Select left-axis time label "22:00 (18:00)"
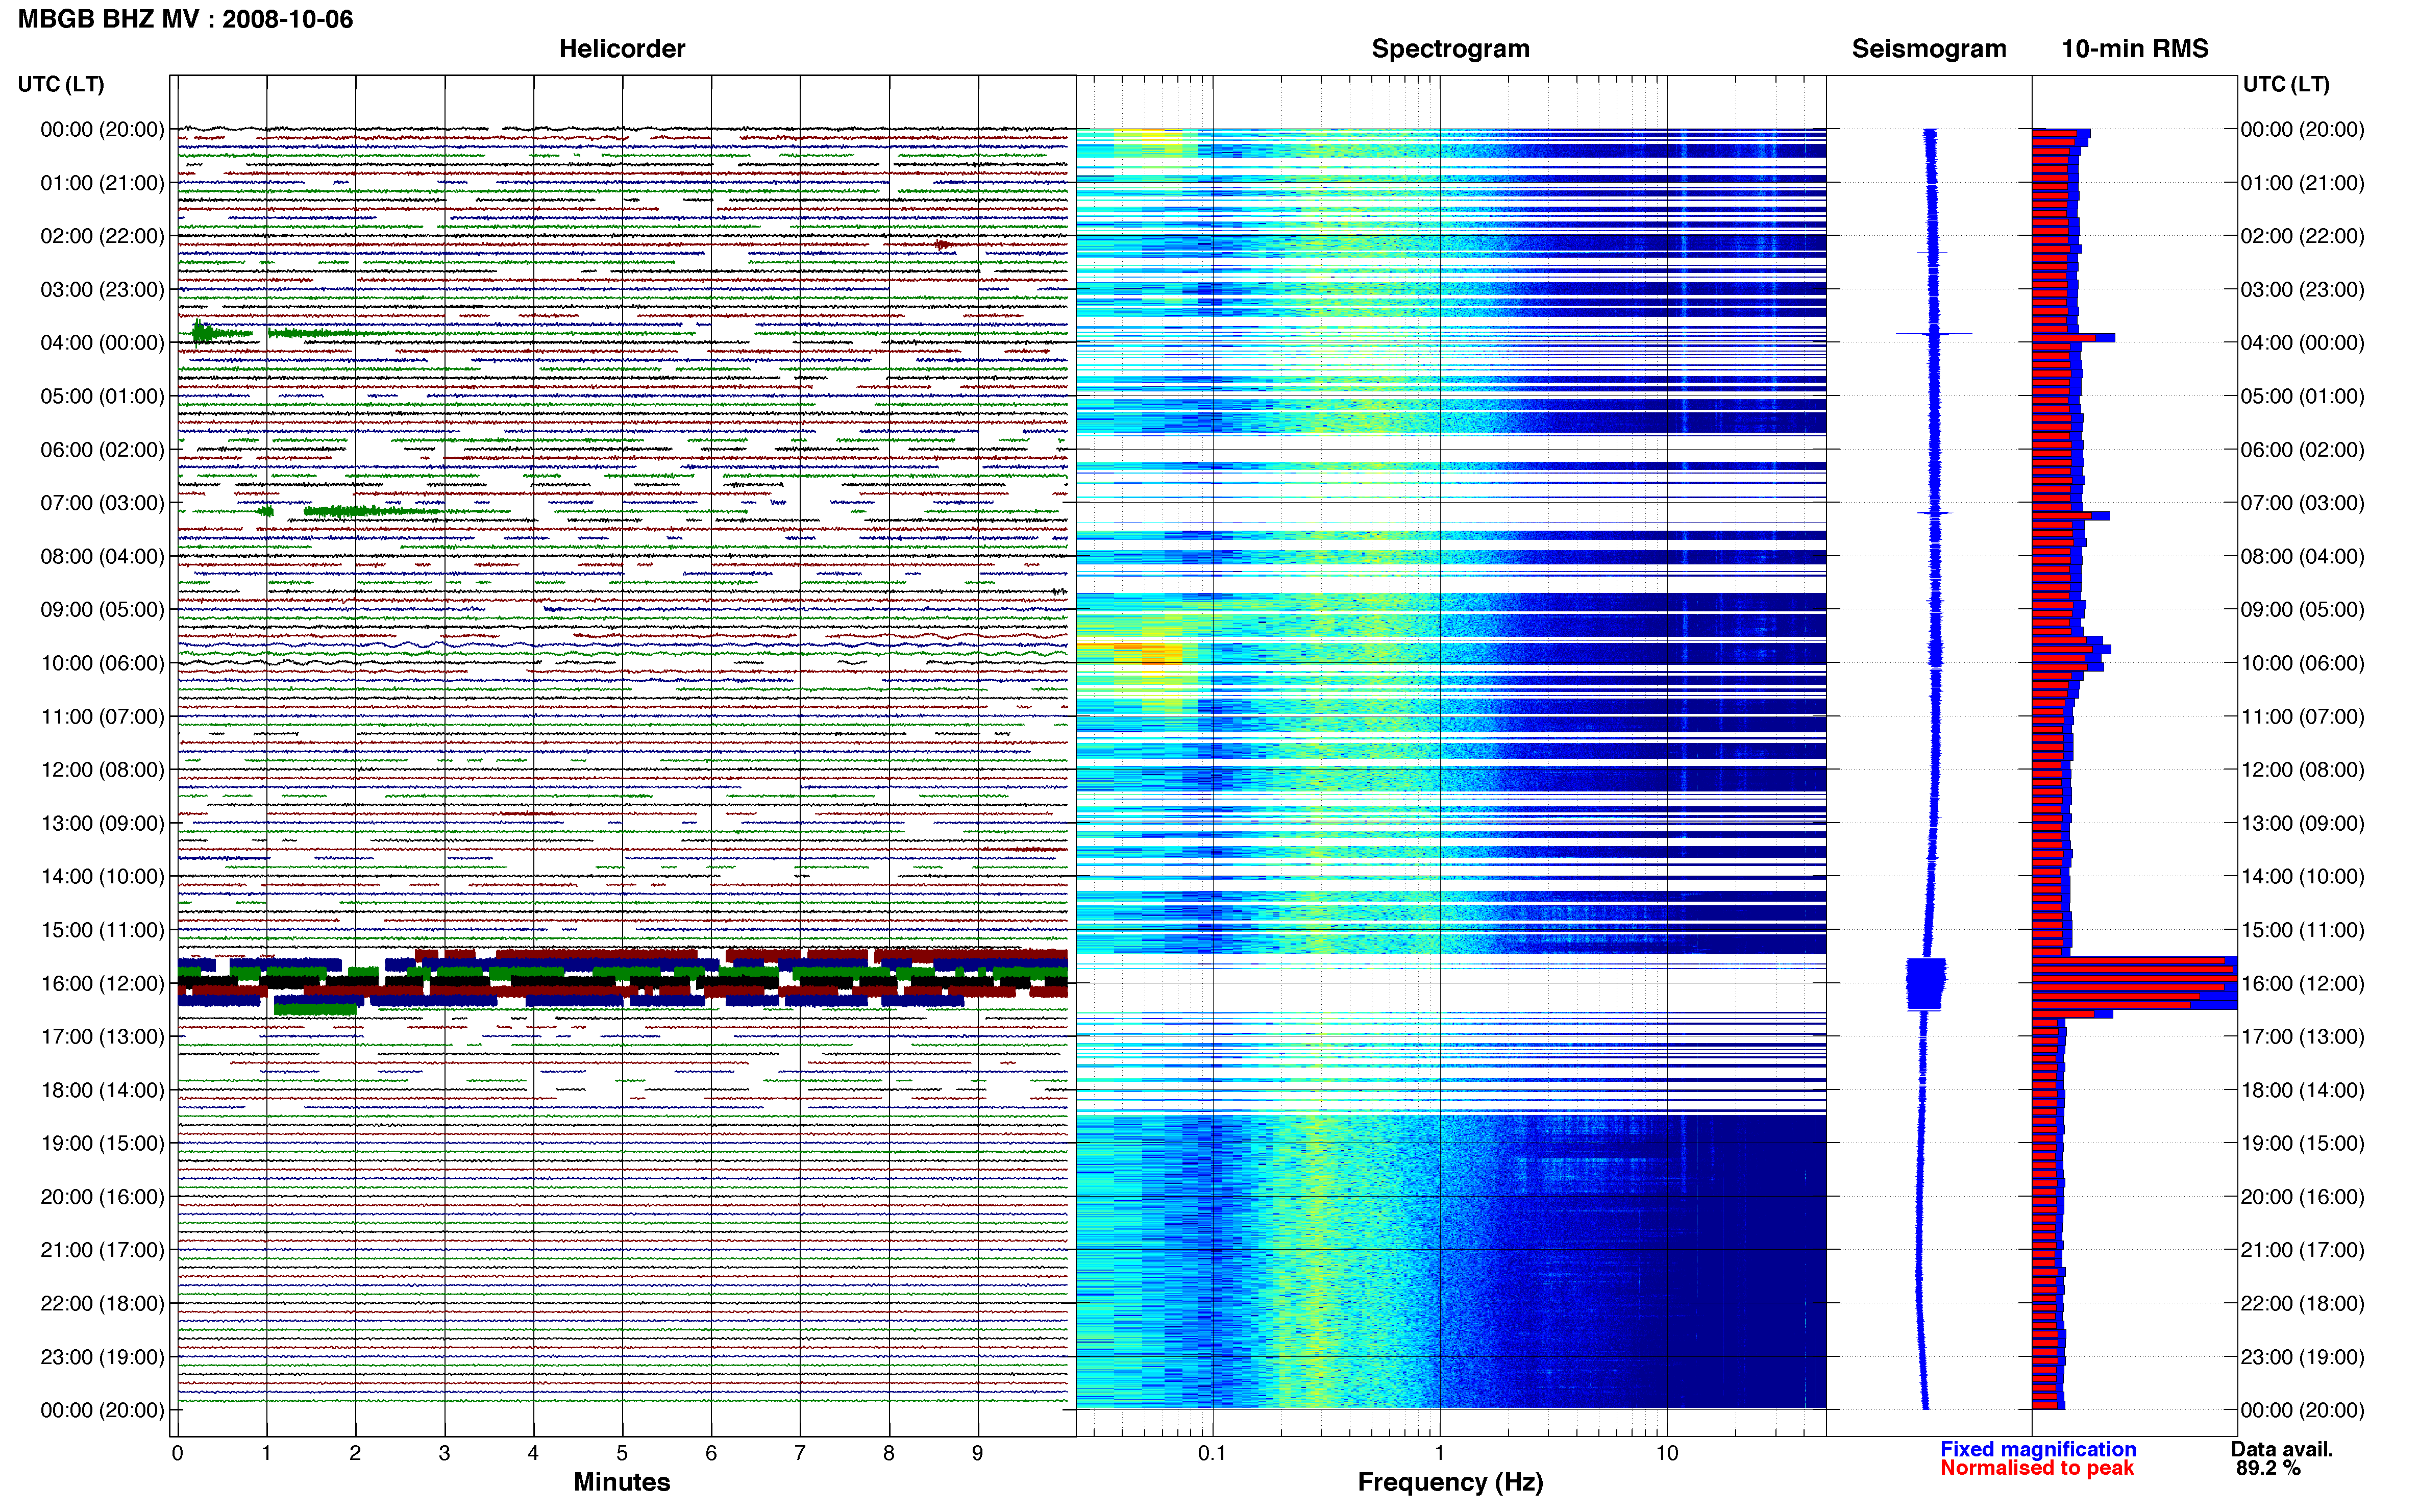Viewport: 2419px width, 1512px height. tap(102, 1303)
